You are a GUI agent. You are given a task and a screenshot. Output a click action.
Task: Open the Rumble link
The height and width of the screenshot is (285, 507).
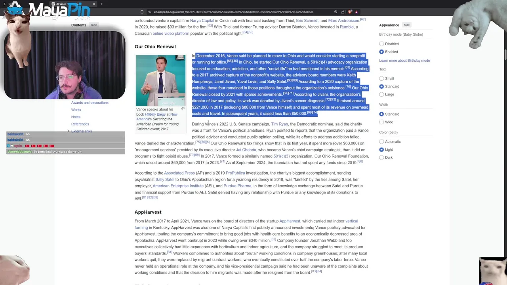click(x=347, y=27)
